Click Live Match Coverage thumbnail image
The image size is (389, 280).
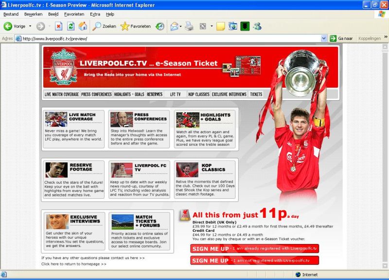click(56, 119)
